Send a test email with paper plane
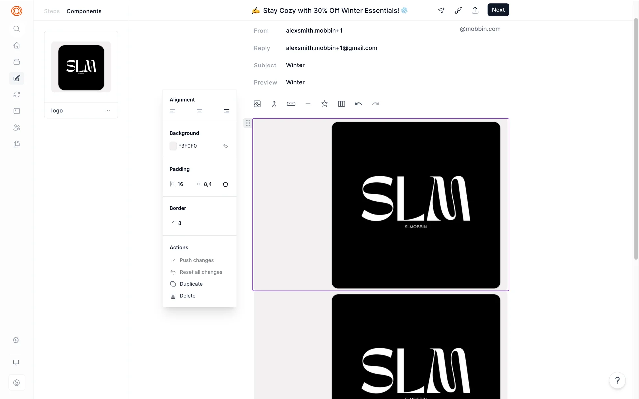Screen dimensions: 639x399 tap(441, 10)
